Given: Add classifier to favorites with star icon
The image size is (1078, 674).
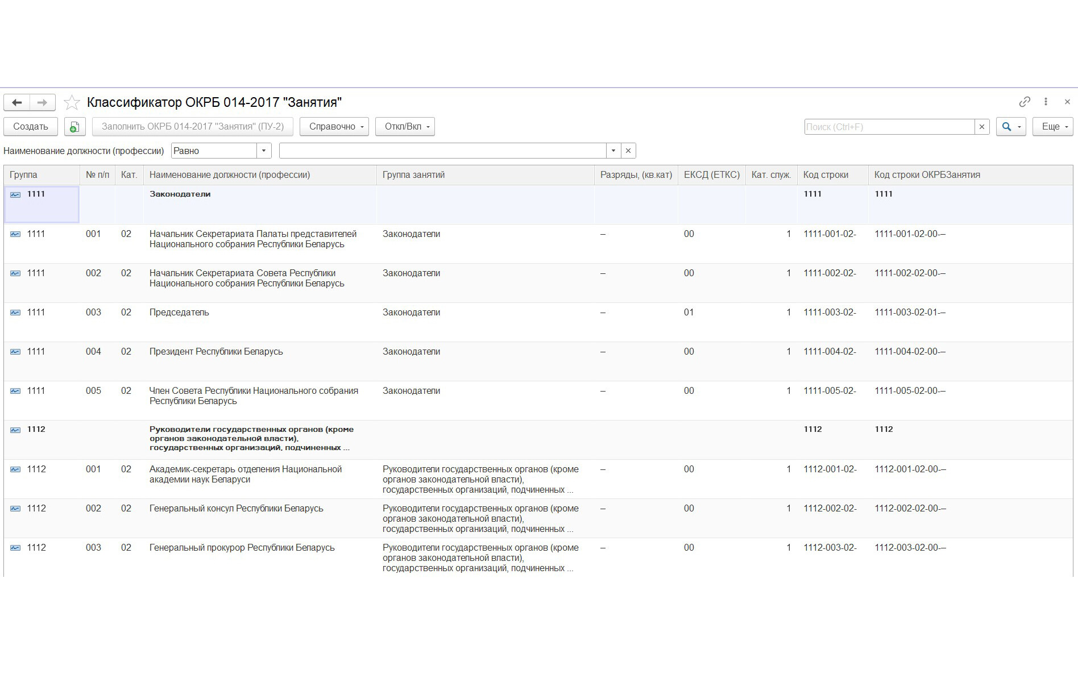Looking at the screenshot, I should 72,103.
